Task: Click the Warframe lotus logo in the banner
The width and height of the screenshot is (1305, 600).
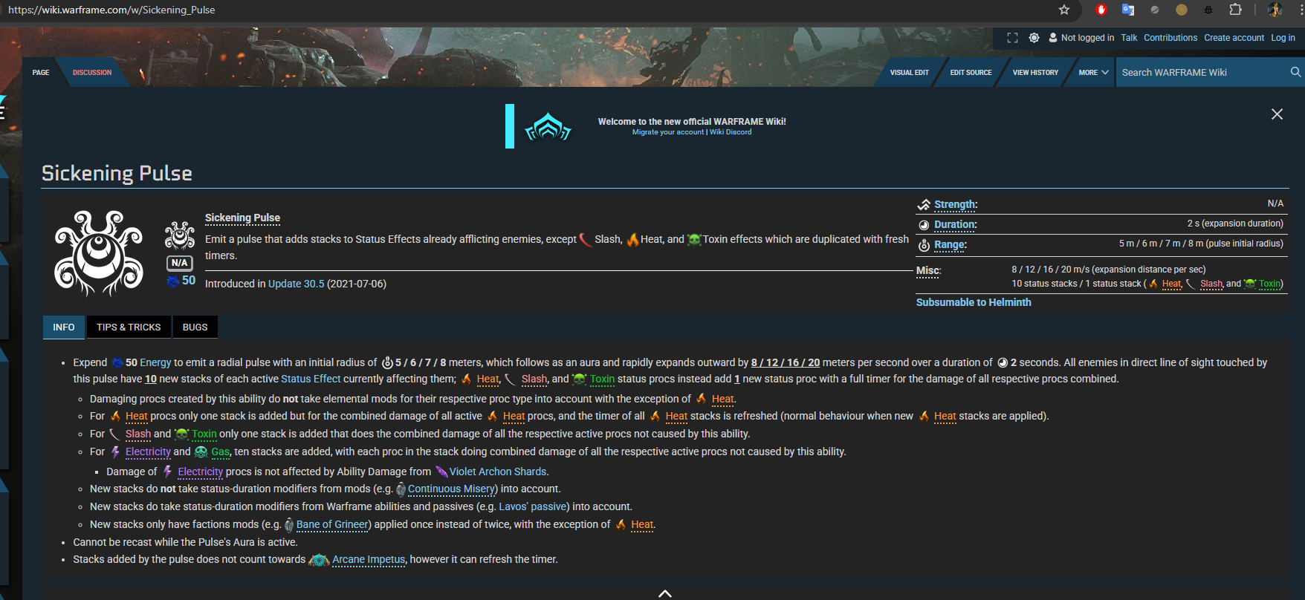Action: point(548,126)
